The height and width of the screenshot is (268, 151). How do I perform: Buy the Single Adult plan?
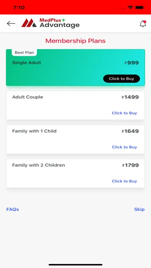pyautogui.click(x=121, y=79)
